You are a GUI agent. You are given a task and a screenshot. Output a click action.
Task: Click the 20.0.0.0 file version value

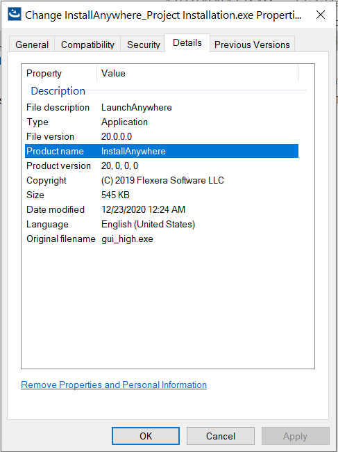coord(117,136)
